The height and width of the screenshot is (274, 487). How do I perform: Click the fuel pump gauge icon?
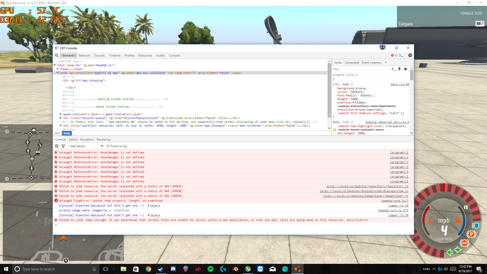click(x=458, y=220)
